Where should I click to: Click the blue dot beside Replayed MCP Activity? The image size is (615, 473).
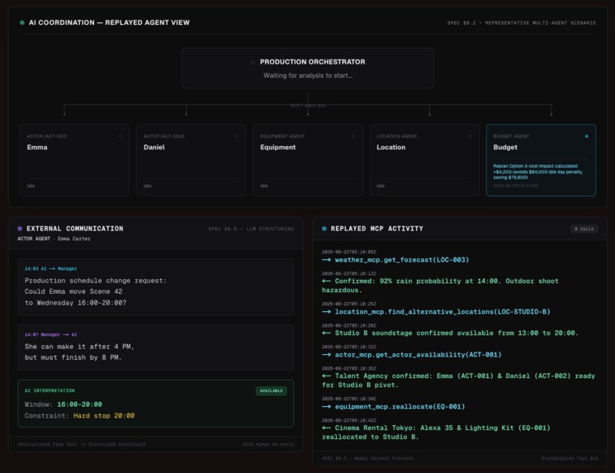(x=324, y=229)
